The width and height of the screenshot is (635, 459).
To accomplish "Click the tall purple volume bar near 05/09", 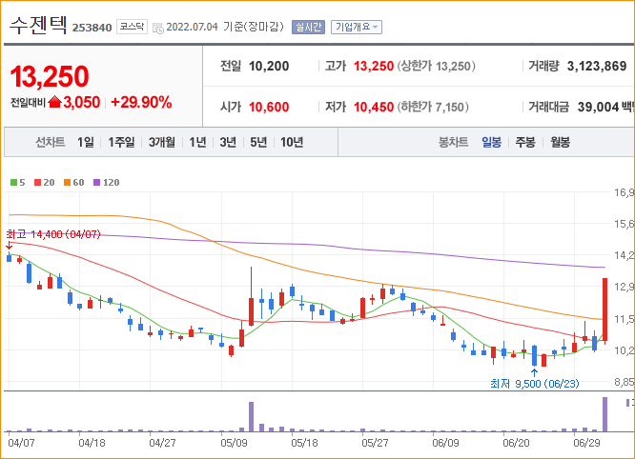I will (x=251, y=416).
